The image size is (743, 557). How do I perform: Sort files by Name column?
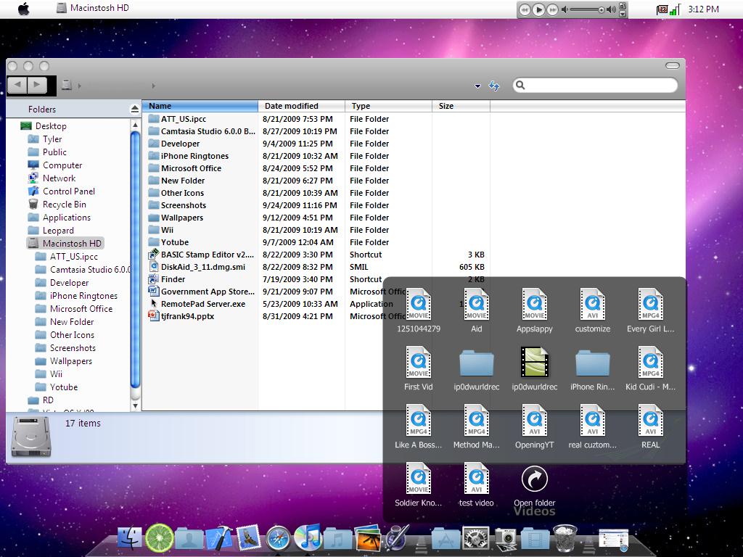point(200,106)
